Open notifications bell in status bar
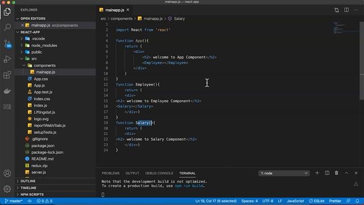The height and width of the screenshot is (205, 364). coord(357,201)
